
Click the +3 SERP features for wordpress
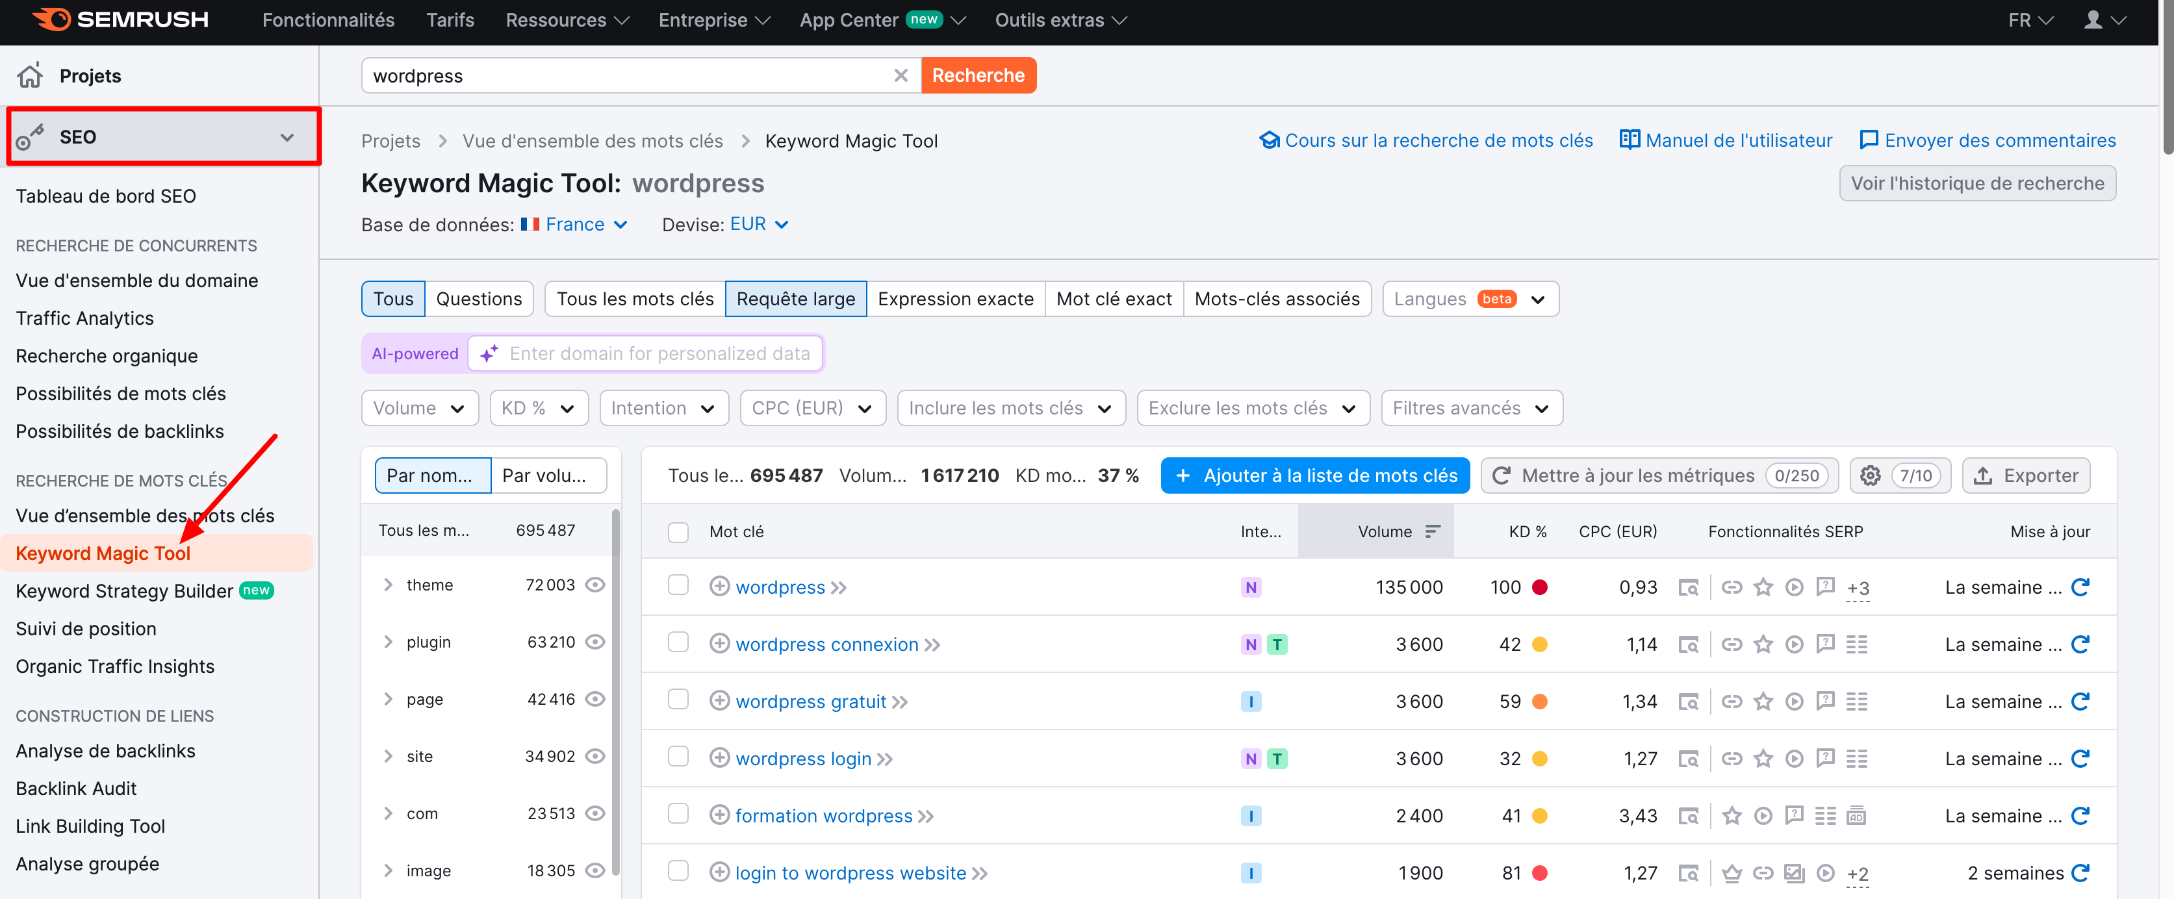pos(1858,589)
